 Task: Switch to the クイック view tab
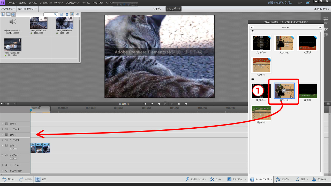coord(157,9)
